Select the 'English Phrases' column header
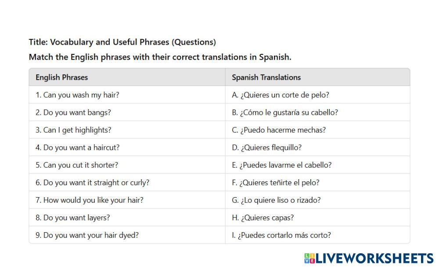 pos(61,78)
